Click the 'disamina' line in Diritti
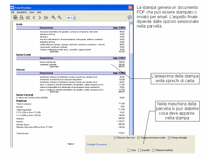Viewport: 208px width, 156px height. pyautogui.click(x=44, y=37)
